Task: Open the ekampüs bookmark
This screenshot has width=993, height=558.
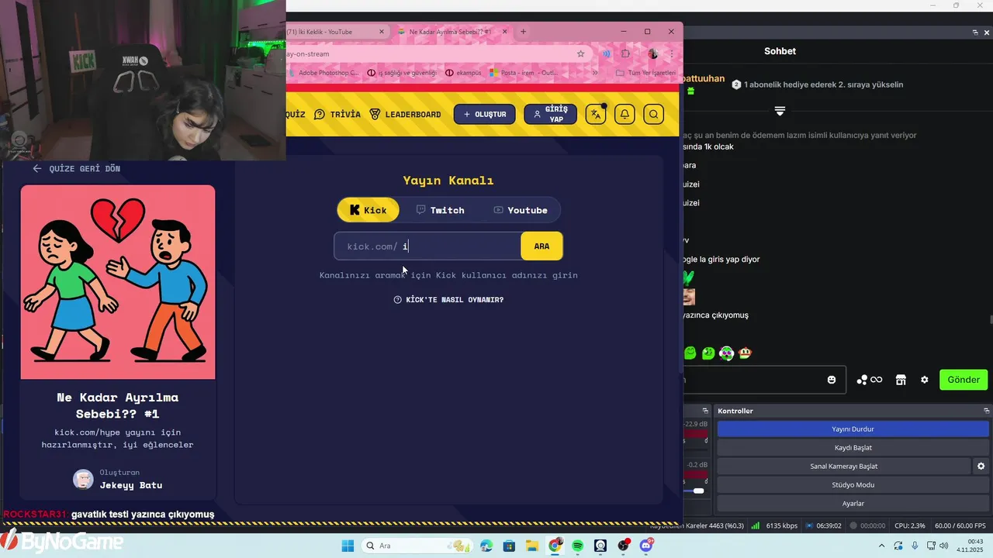Action: (x=464, y=73)
